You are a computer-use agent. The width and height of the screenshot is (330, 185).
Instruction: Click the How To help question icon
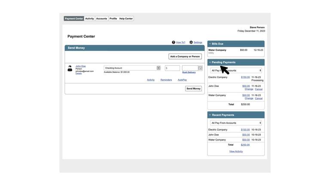(x=174, y=42)
